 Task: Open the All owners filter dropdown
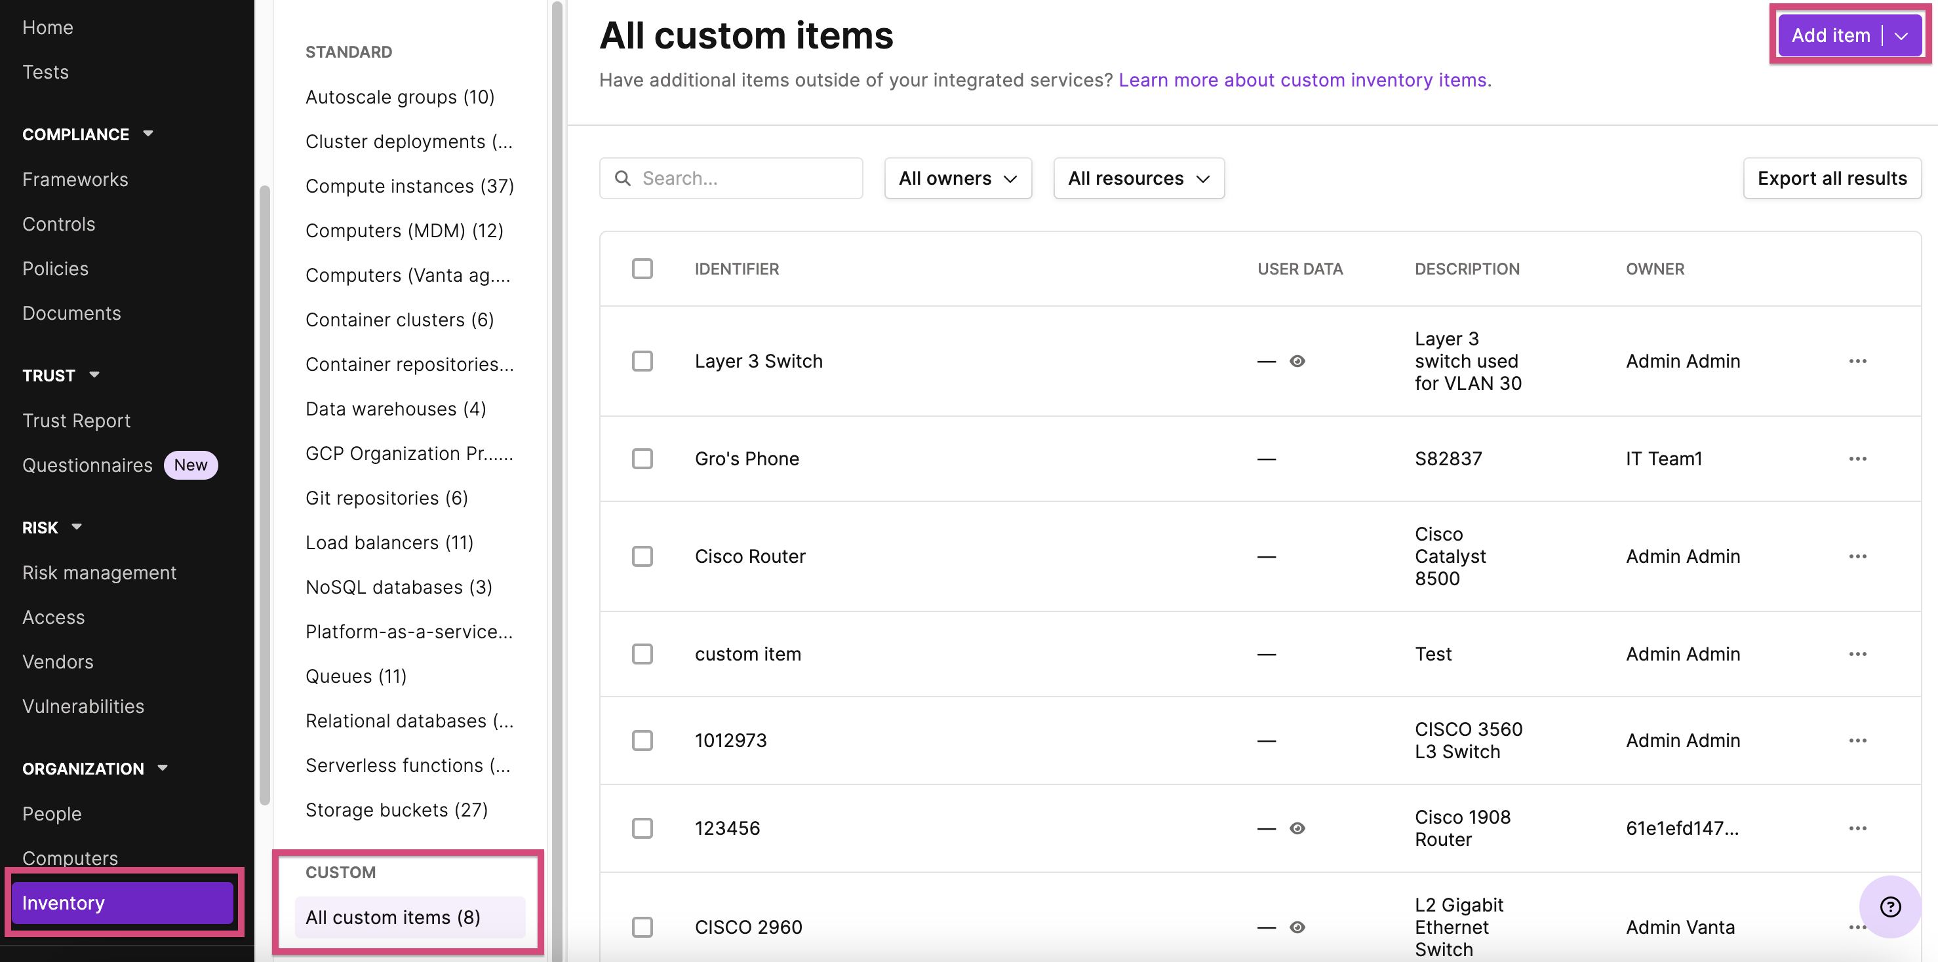[x=958, y=178]
